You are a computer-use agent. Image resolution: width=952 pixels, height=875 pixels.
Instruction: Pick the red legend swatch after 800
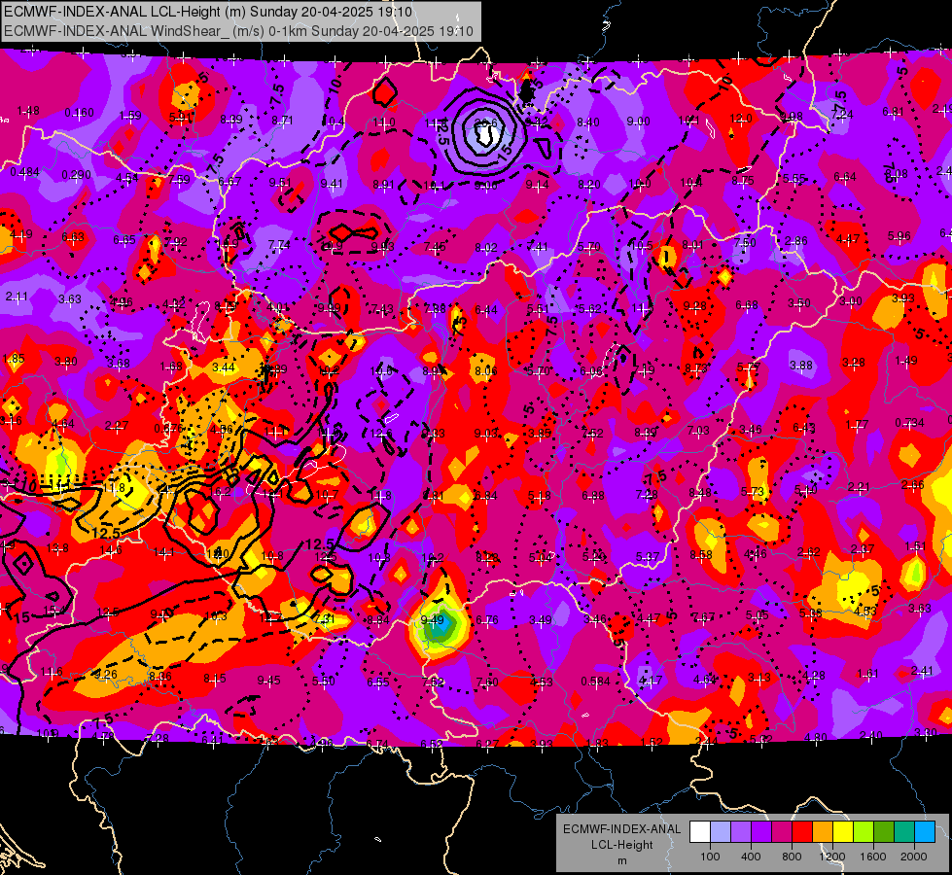point(802,832)
